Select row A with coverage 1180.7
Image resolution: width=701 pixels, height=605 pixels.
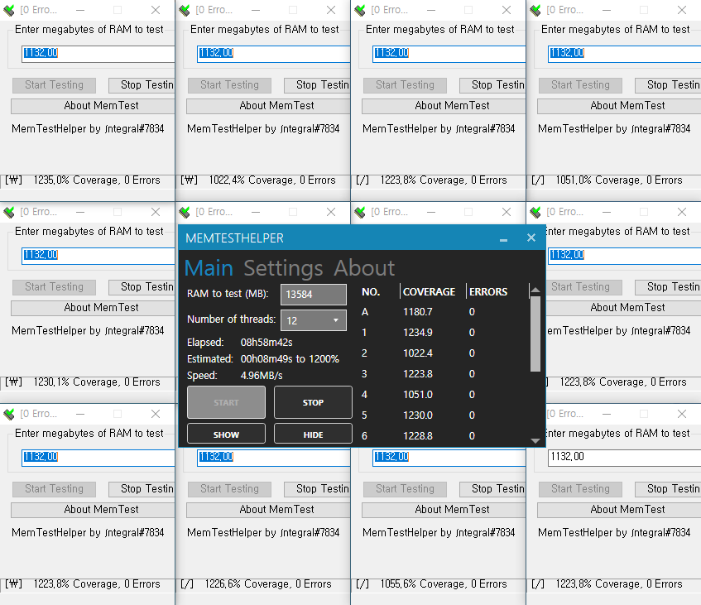(443, 312)
